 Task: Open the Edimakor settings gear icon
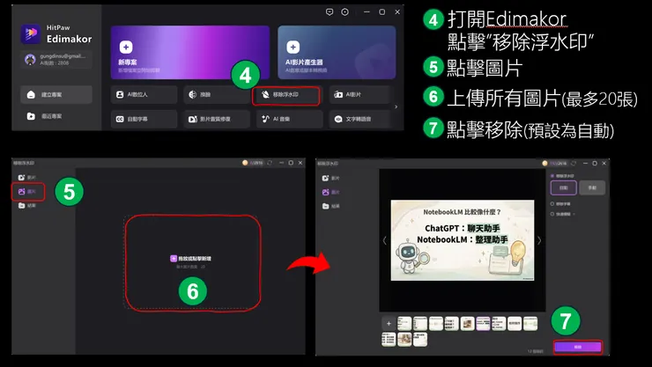(345, 12)
